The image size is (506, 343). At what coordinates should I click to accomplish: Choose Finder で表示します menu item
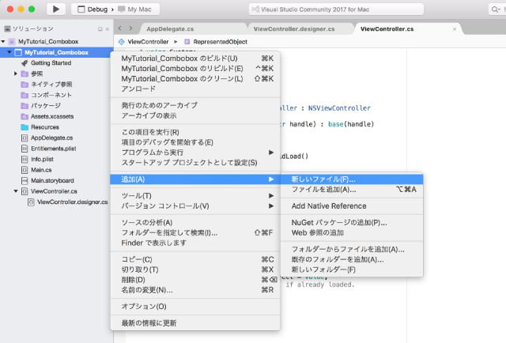tap(195, 243)
